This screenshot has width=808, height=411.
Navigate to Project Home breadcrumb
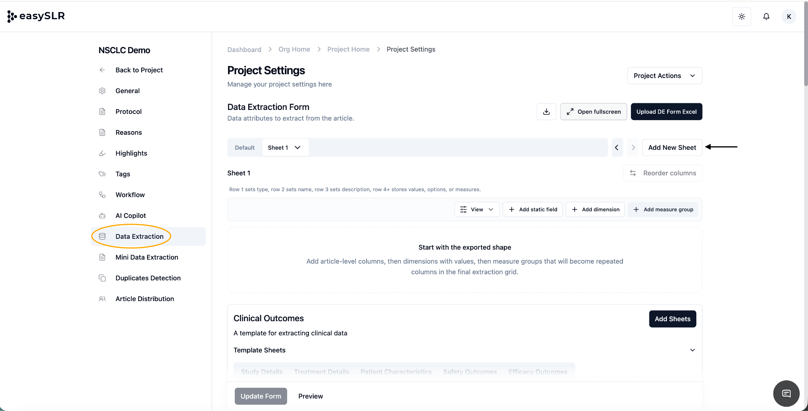pos(348,49)
